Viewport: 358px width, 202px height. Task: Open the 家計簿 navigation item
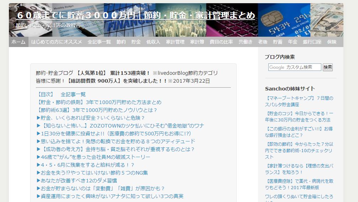click(197, 42)
